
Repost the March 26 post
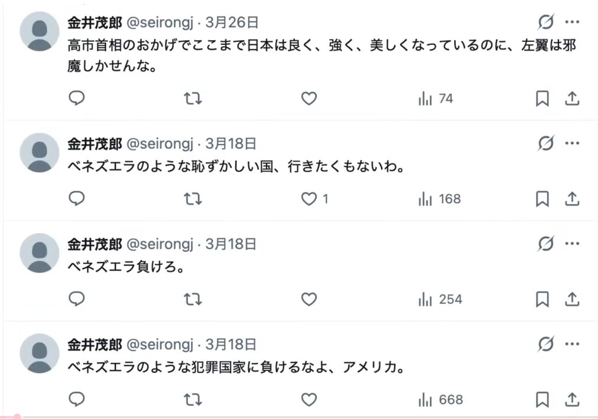pyautogui.click(x=193, y=99)
